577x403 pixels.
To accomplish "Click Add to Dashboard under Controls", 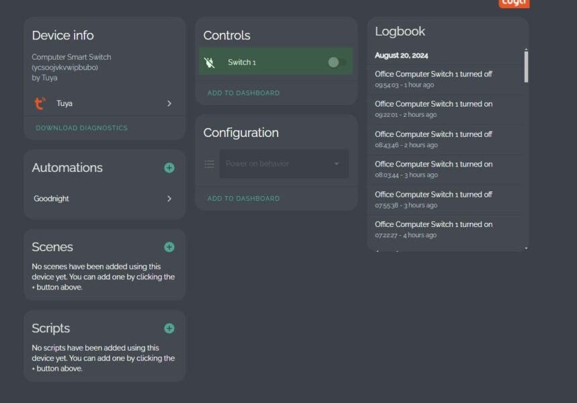I will [243, 93].
